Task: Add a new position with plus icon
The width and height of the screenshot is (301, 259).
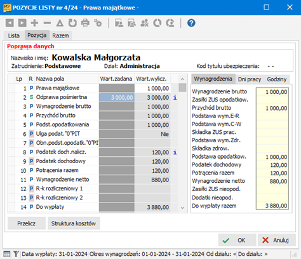Action: pyautogui.click(x=34, y=23)
